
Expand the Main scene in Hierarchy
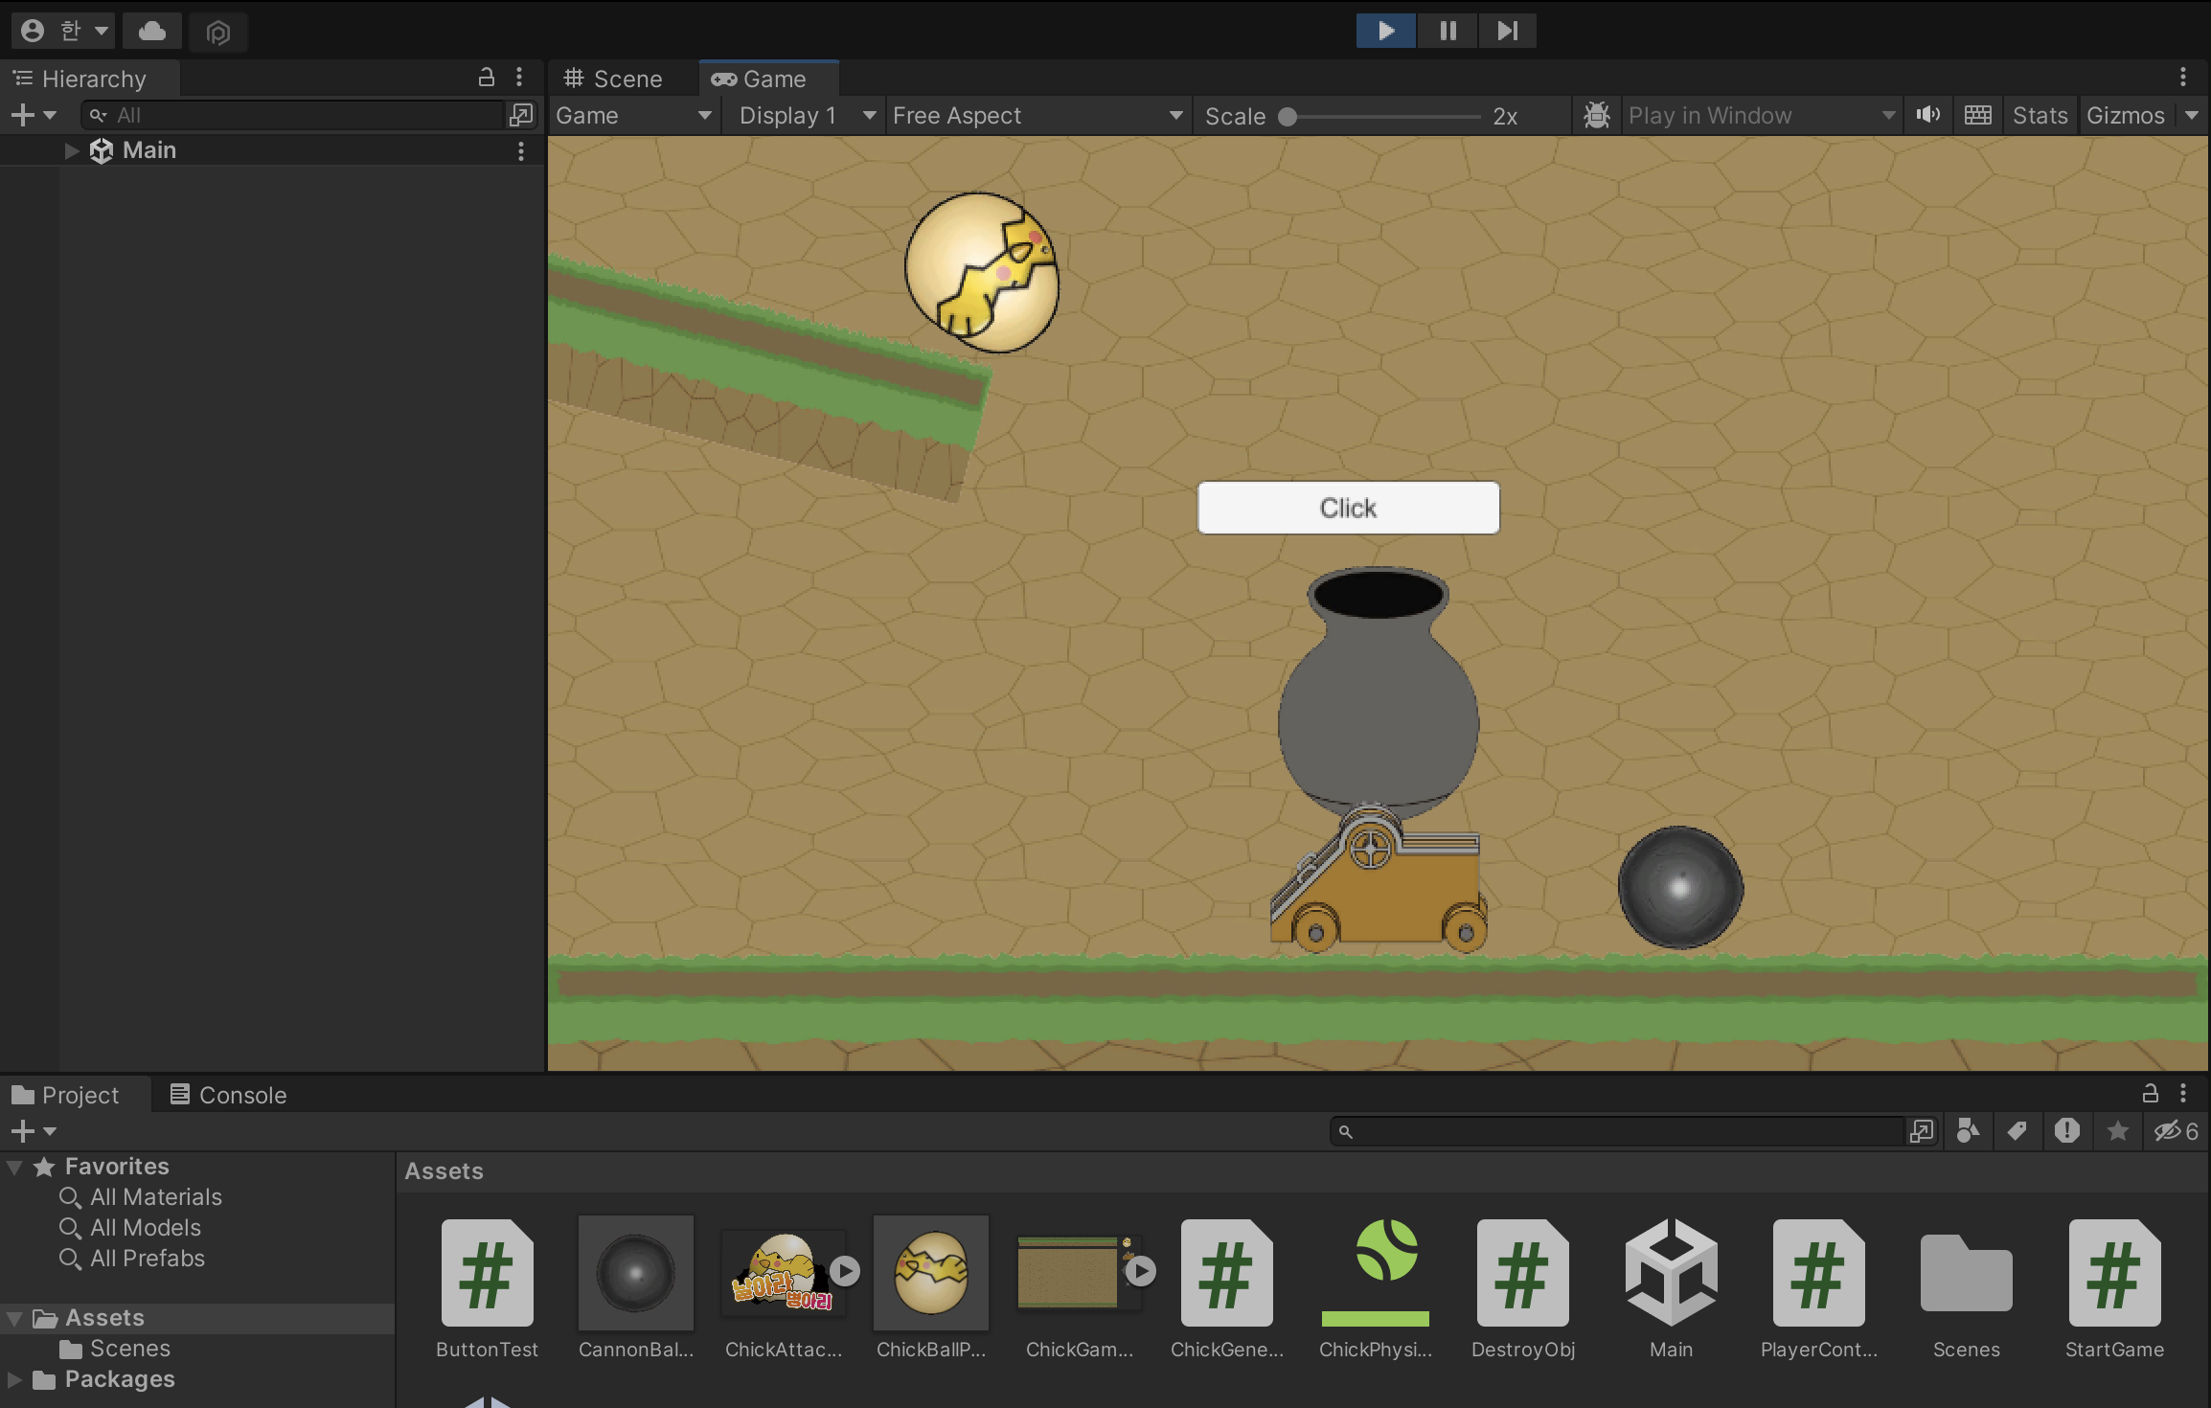[71, 150]
